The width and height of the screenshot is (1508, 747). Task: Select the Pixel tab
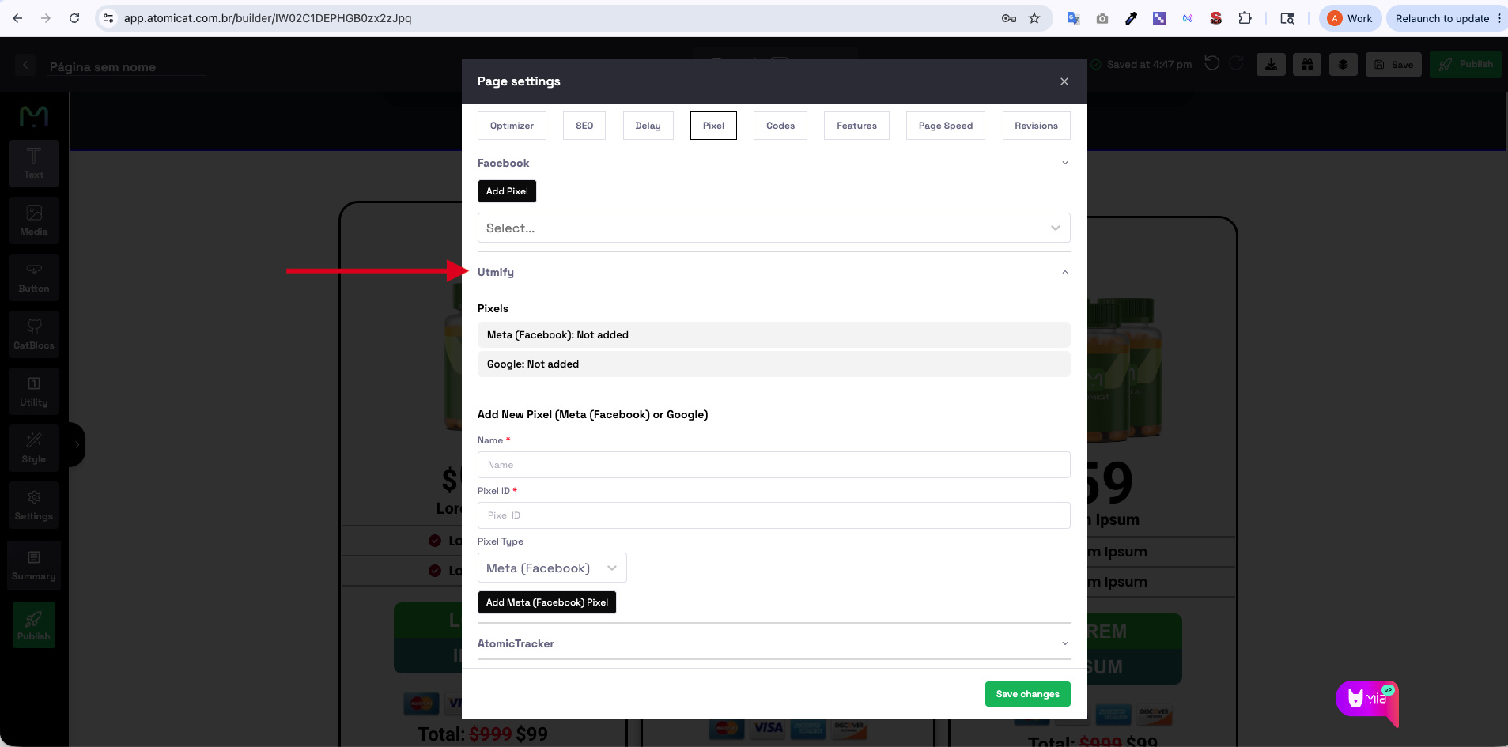(x=713, y=126)
